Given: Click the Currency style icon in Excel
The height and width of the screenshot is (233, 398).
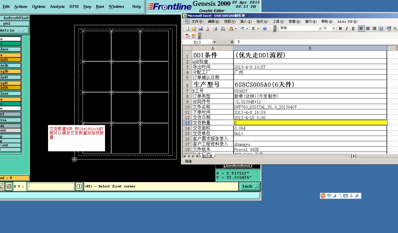Looking at the screenshot, I should [389, 29].
